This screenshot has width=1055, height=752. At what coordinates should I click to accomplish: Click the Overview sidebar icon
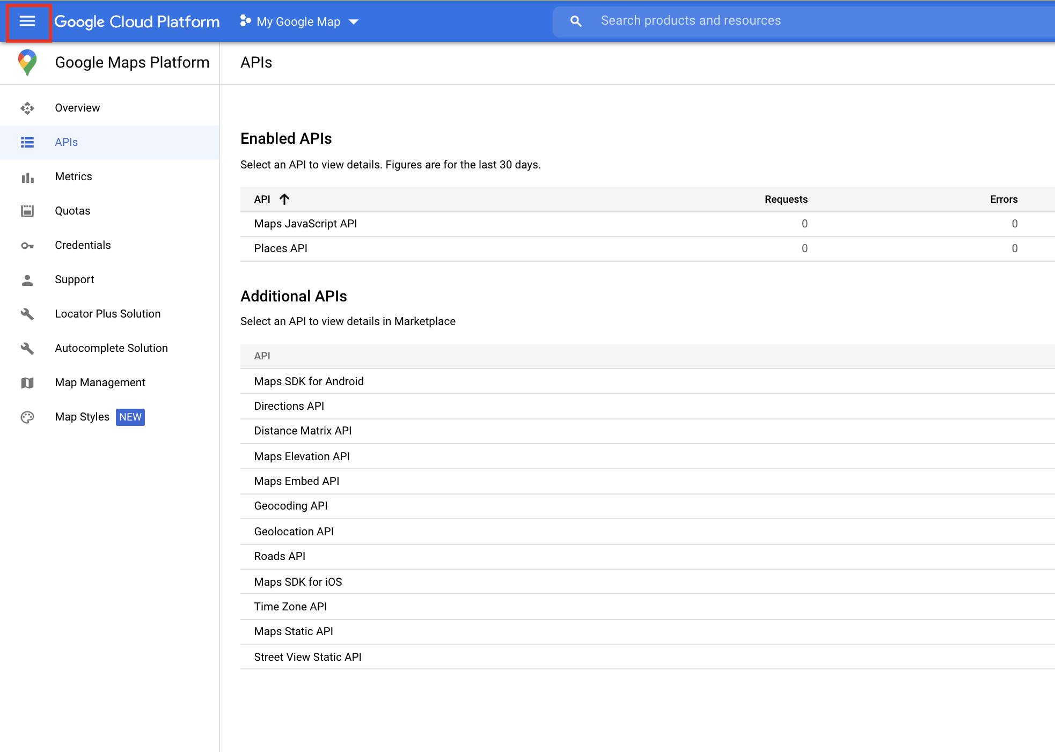(27, 108)
